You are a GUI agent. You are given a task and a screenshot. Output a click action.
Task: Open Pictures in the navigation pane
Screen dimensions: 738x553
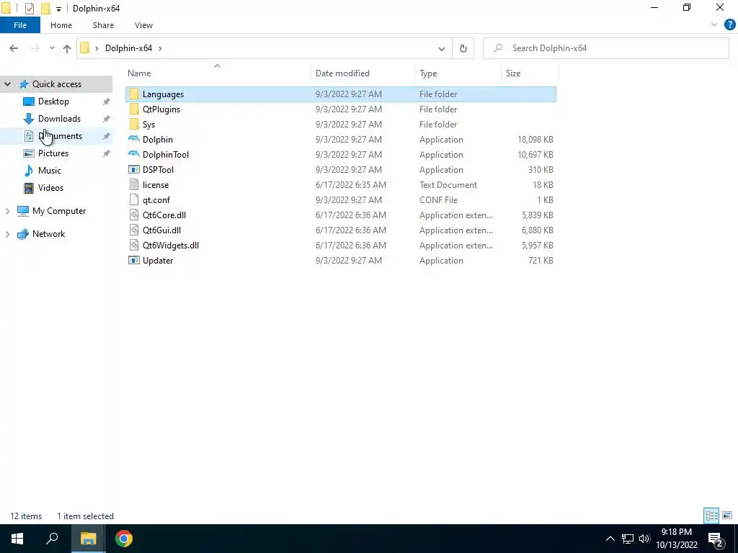(53, 153)
